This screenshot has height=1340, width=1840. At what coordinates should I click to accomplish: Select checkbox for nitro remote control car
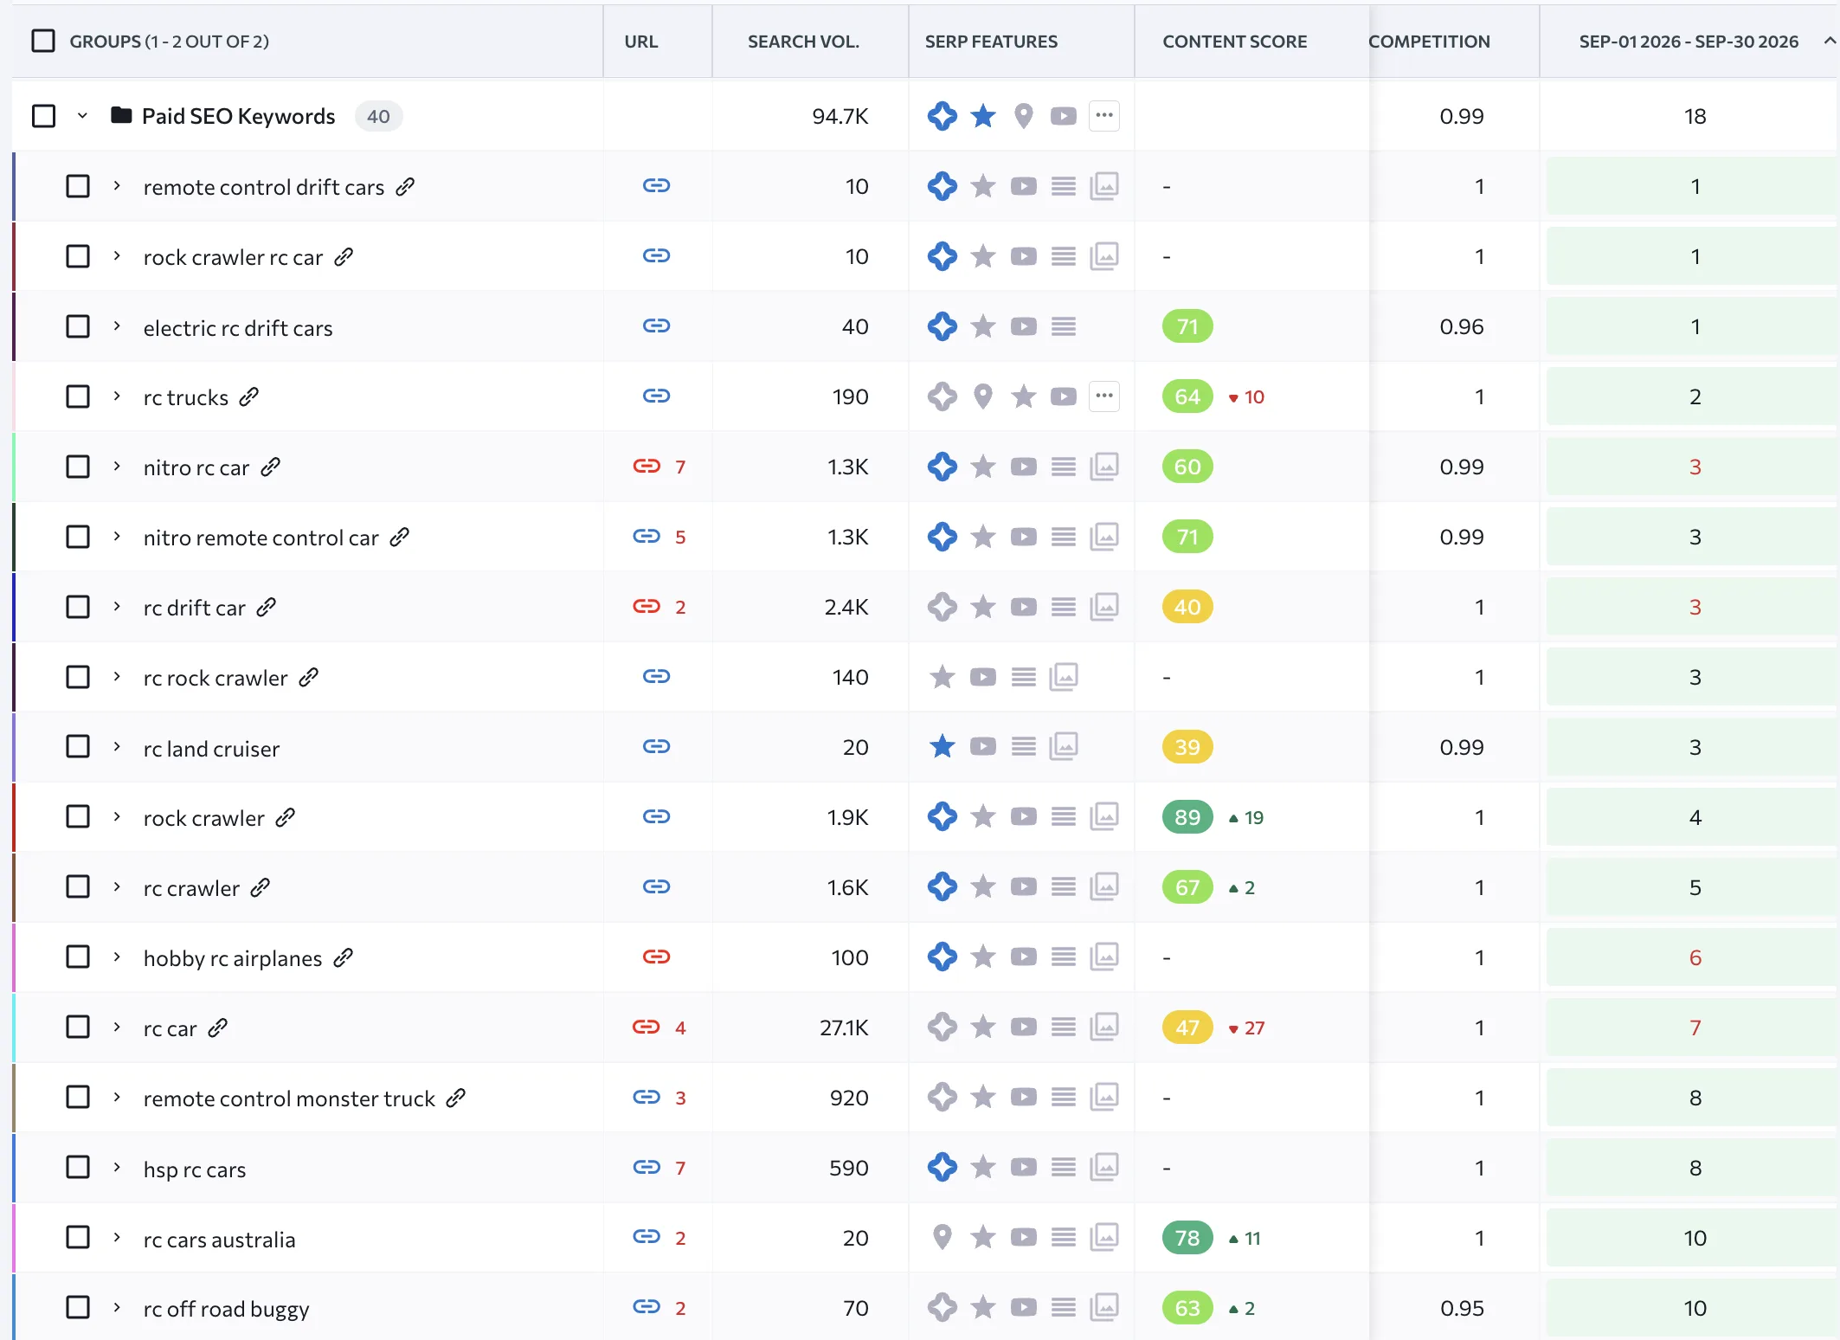[78, 536]
